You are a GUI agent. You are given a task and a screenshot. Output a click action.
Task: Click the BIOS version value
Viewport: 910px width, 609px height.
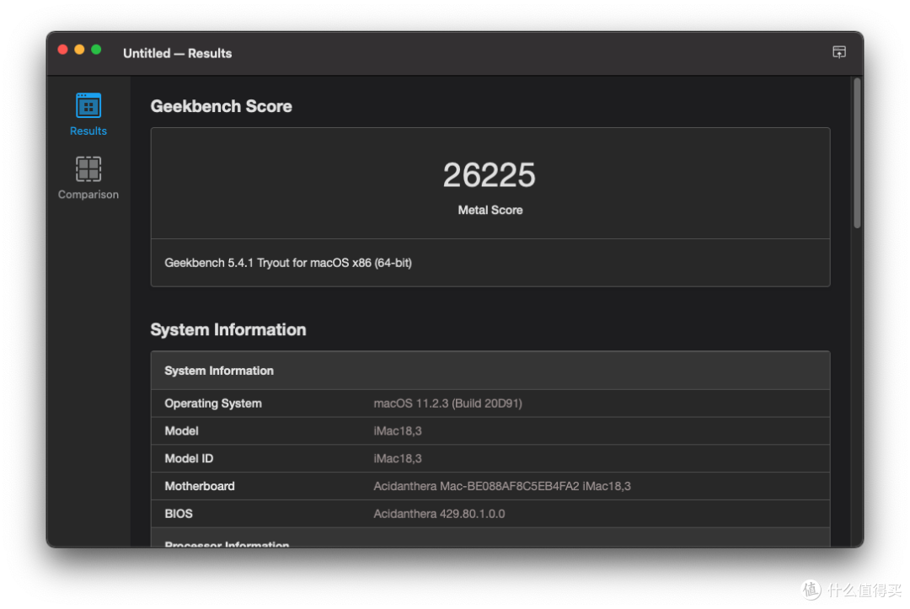[439, 514]
